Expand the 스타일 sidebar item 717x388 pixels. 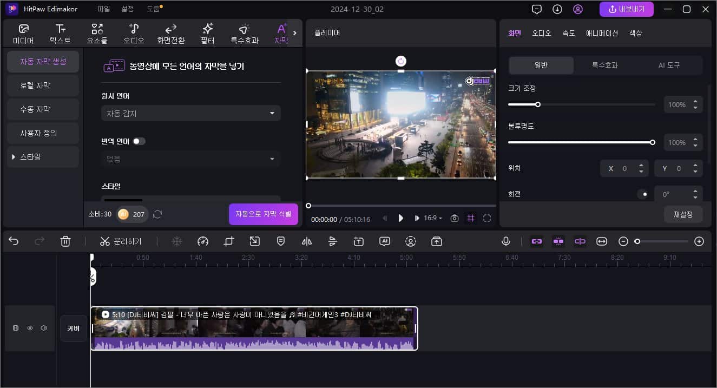43,157
